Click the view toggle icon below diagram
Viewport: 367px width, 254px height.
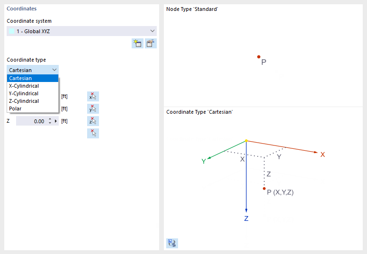pyautogui.click(x=171, y=243)
